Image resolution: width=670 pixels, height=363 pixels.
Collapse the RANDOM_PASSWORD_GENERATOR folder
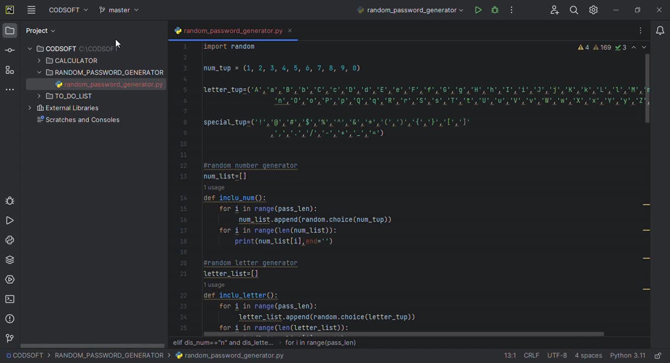coord(39,72)
